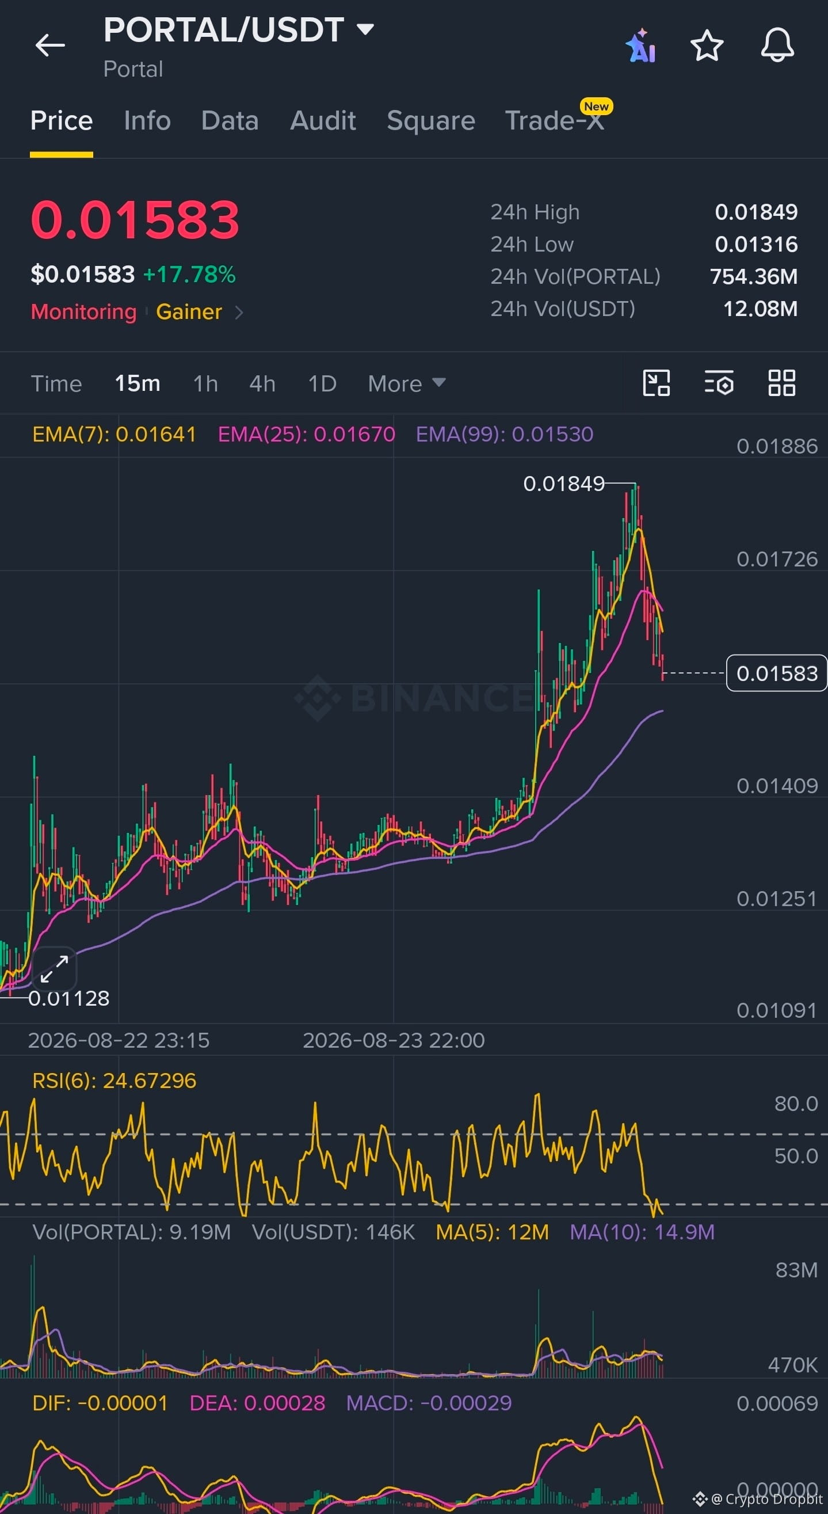This screenshot has width=828, height=1514.
Task: Tap the back arrow icon
Action: click(x=50, y=45)
